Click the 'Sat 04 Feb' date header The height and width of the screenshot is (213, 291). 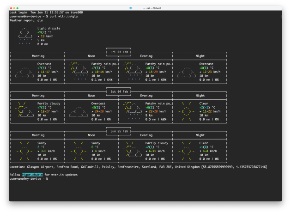119,91
